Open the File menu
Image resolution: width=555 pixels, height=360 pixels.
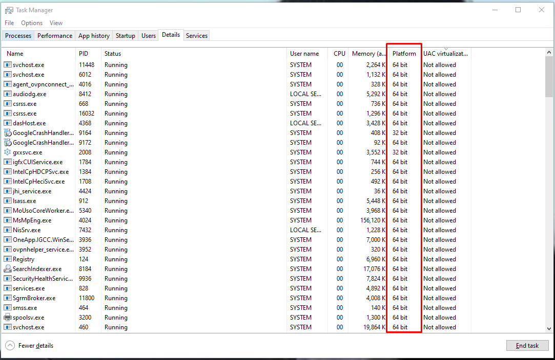point(9,23)
